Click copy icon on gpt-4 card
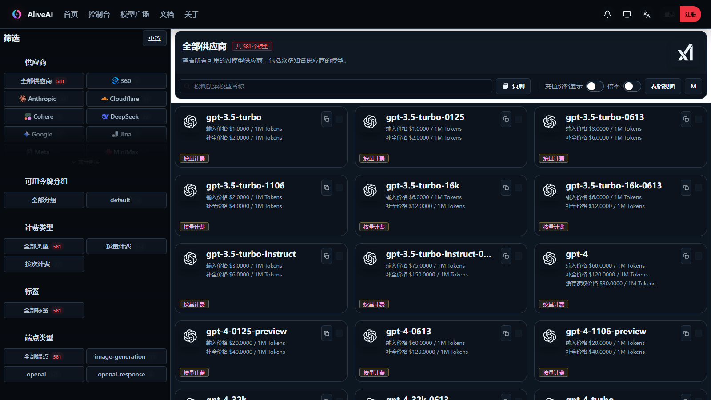This screenshot has width=711, height=400. point(686,256)
